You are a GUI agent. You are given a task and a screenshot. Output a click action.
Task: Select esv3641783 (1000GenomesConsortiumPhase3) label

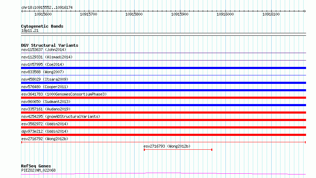[64, 94]
